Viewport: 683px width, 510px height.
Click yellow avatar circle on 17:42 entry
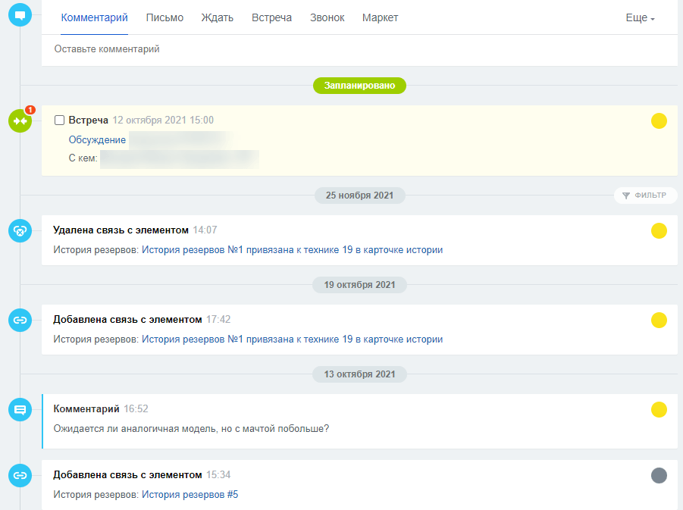pyautogui.click(x=659, y=320)
